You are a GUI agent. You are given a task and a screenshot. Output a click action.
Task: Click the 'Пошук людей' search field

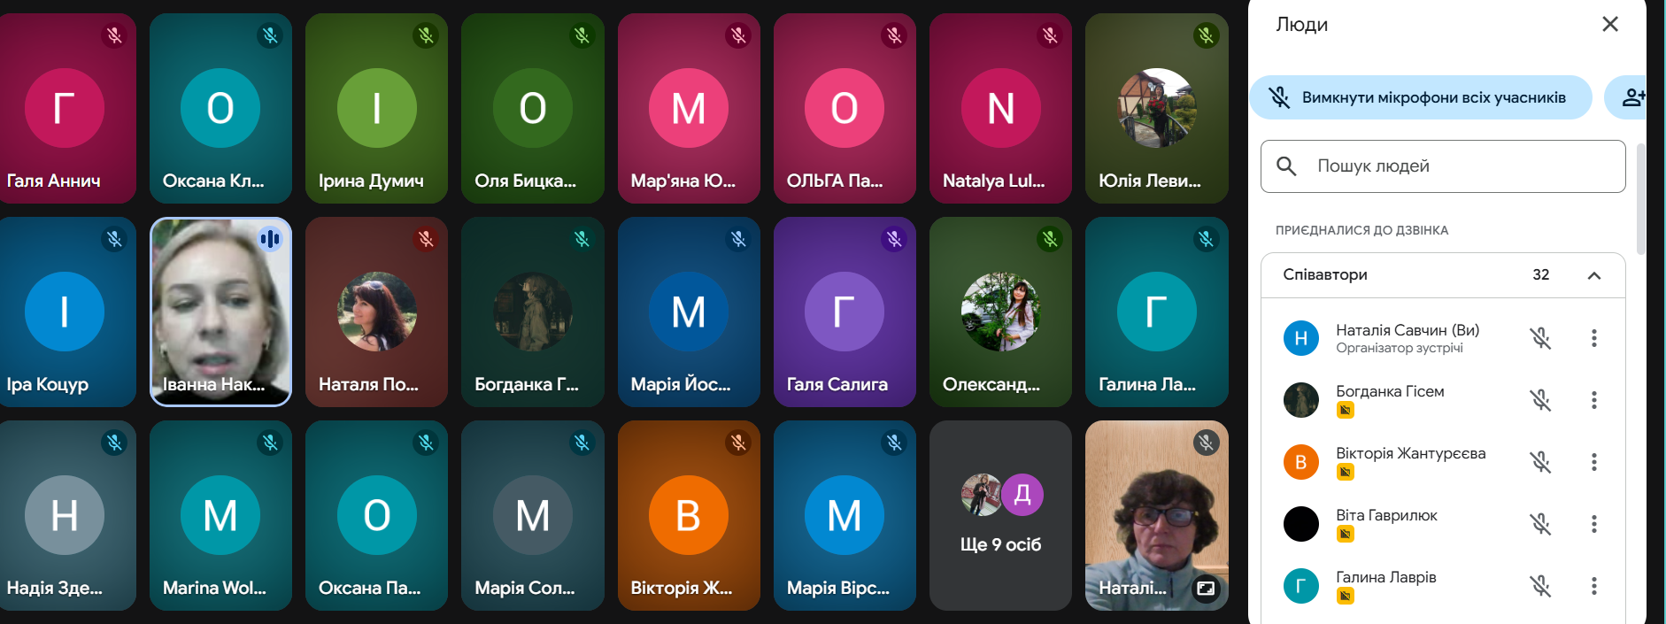point(1443,166)
